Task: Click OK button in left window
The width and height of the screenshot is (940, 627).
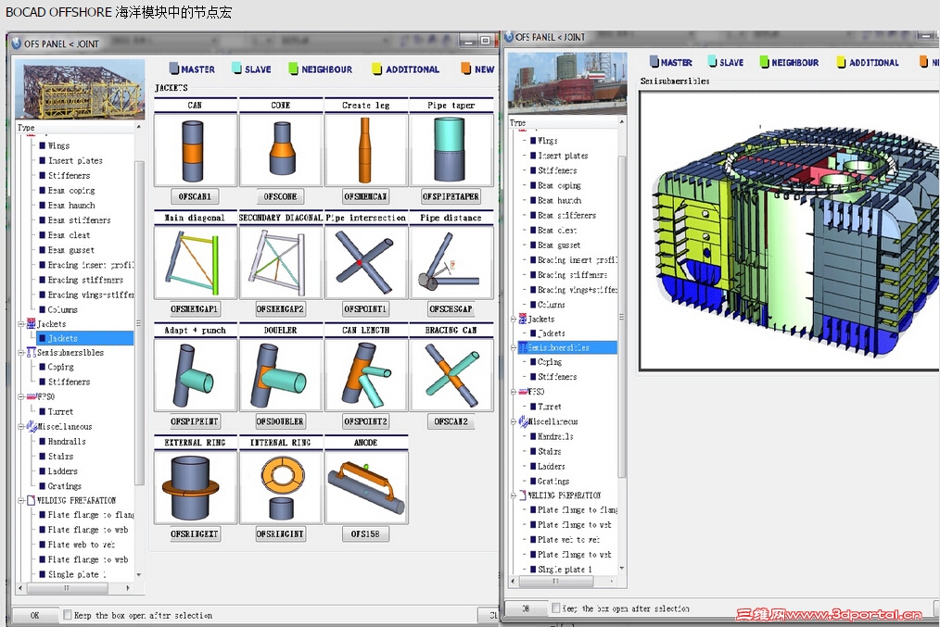Action: coord(35,615)
